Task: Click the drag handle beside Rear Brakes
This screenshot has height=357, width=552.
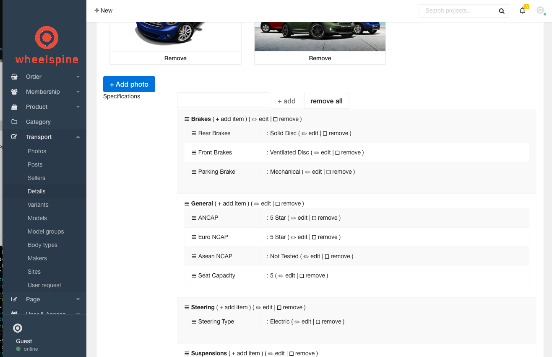Action: 194,133
